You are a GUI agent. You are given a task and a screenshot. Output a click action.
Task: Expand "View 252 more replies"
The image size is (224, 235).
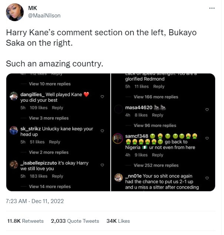tap(156, 165)
